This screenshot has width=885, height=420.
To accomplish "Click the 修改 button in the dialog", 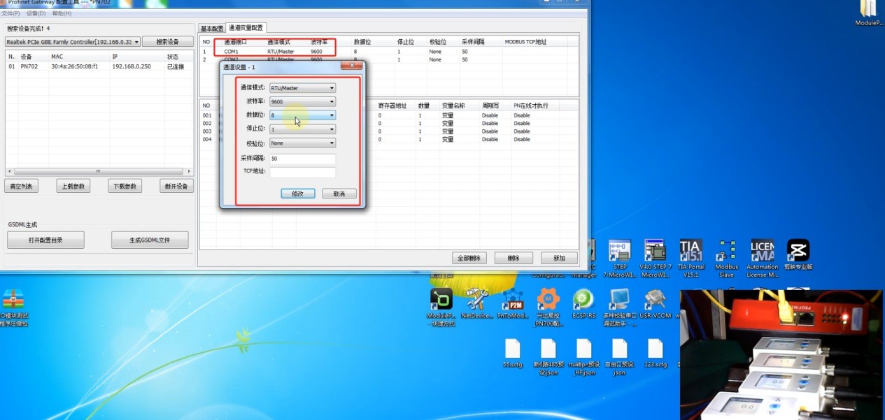I will point(297,194).
